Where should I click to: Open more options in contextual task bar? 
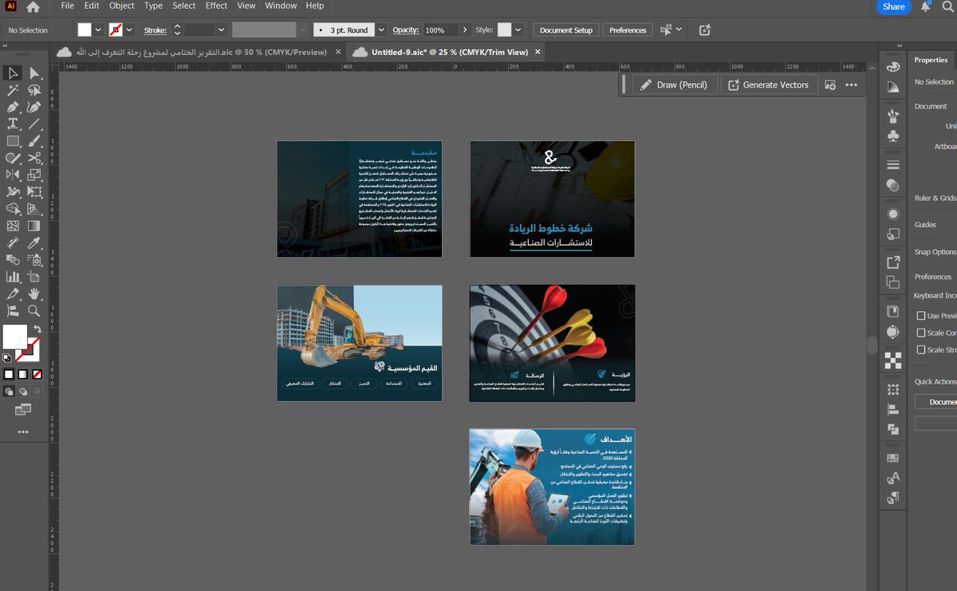coord(851,85)
